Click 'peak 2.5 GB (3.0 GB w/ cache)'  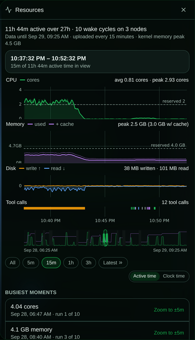point(153,124)
